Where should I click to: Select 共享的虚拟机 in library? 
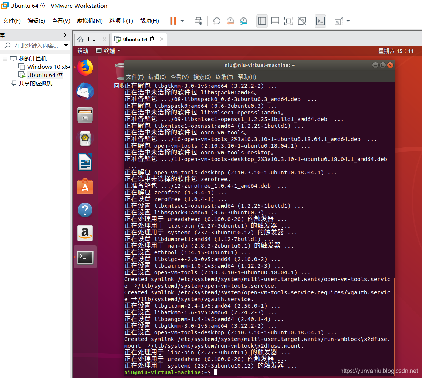pyautogui.click(x=35, y=83)
